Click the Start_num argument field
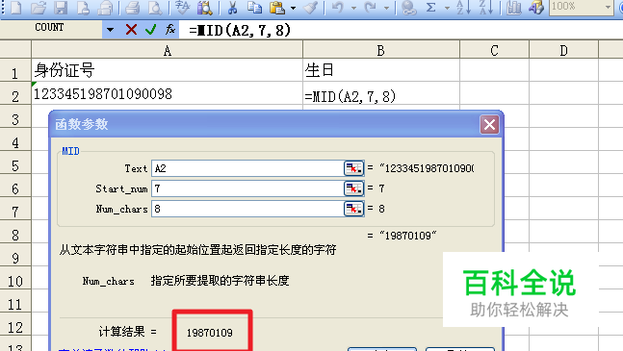623x351 pixels. (247, 188)
